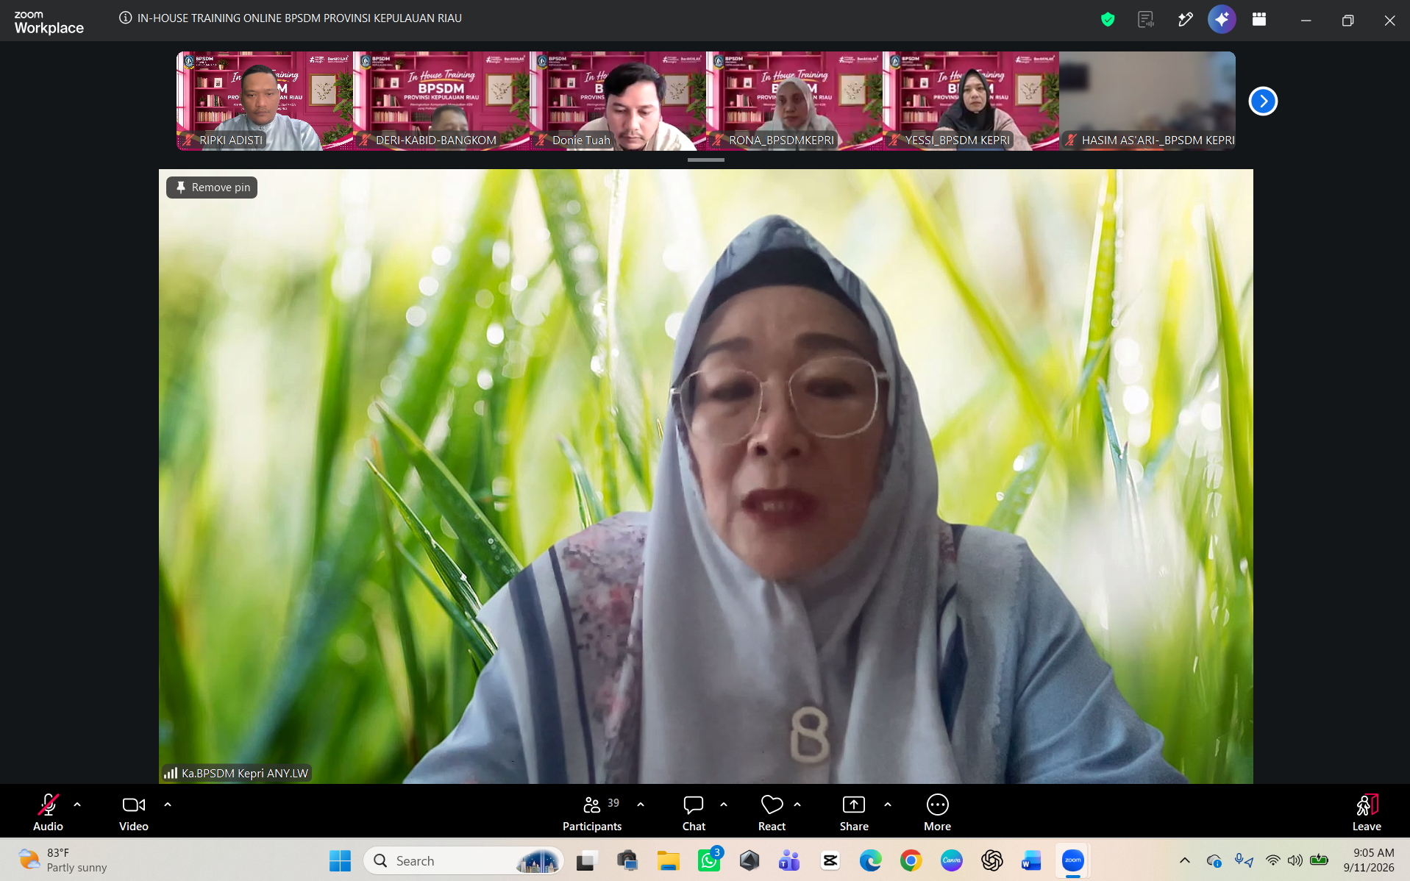Select Donie Tuah's video thumbnail

point(618,101)
